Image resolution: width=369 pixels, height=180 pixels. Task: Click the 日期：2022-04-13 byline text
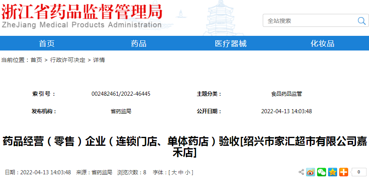(38, 173)
